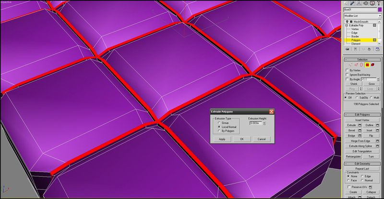Select SubObj preview selection radio

click(357, 98)
